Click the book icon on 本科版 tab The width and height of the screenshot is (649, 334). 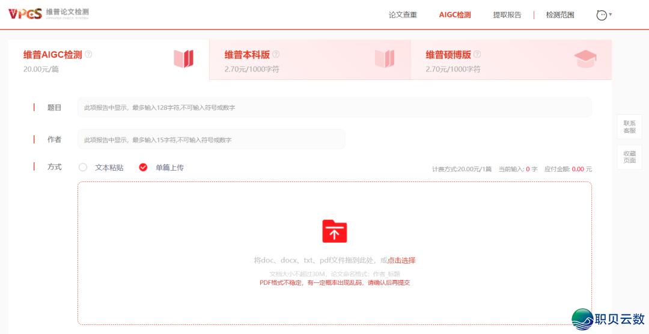pyautogui.click(x=385, y=59)
